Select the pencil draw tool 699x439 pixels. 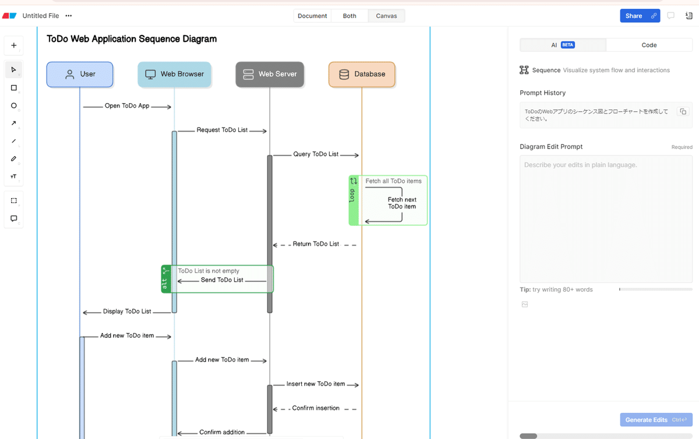14,158
